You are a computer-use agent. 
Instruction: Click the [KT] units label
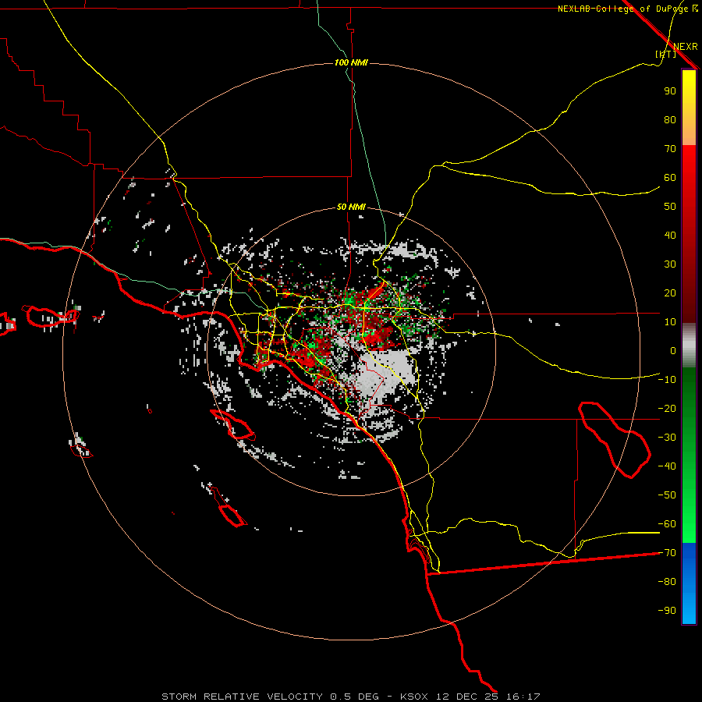(665, 54)
